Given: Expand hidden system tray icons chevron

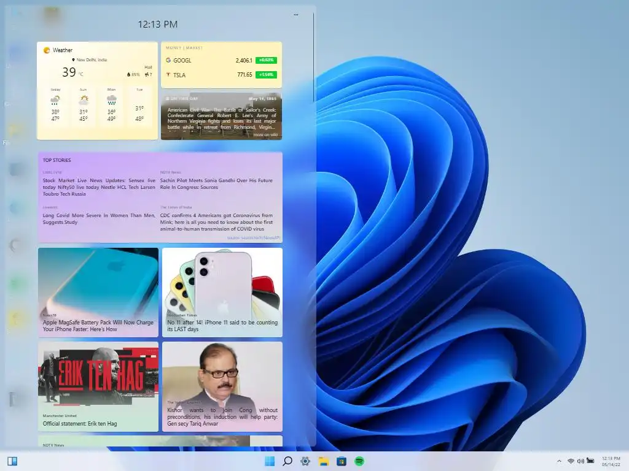Looking at the screenshot, I should 559,461.
